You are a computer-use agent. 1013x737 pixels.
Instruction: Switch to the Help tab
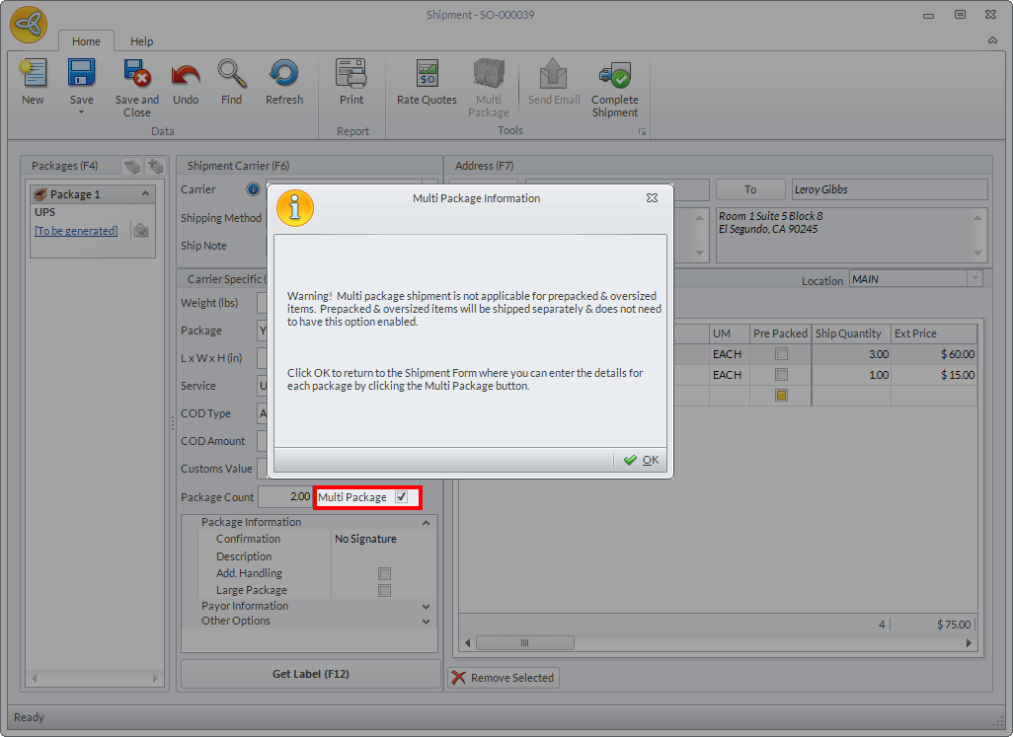[x=142, y=41]
